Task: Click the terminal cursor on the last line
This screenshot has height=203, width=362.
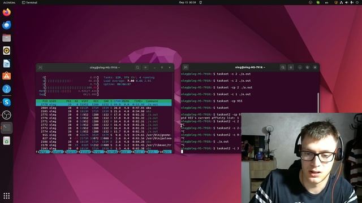Action: pyautogui.click(x=182, y=151)
